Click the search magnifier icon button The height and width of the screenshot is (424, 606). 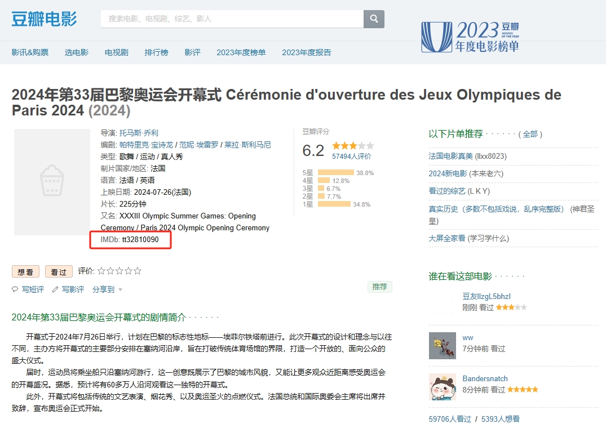coord(374,19)
